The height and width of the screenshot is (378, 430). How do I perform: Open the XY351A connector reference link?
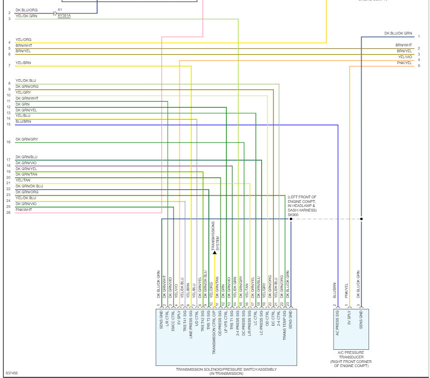(x=64, y=15)
